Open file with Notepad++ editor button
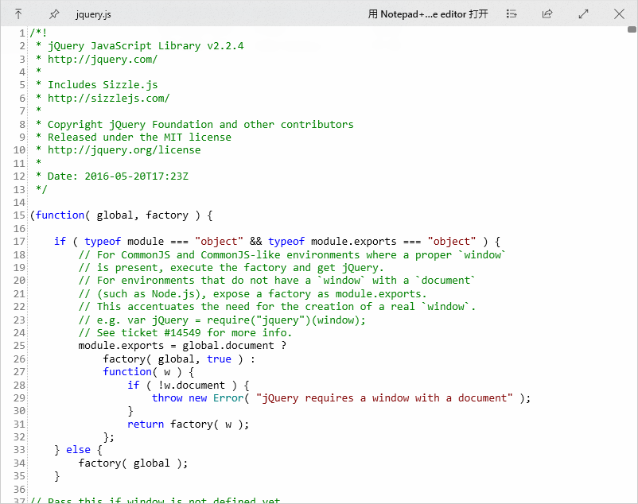The image size is (638, 504). (x=428, y=14)
